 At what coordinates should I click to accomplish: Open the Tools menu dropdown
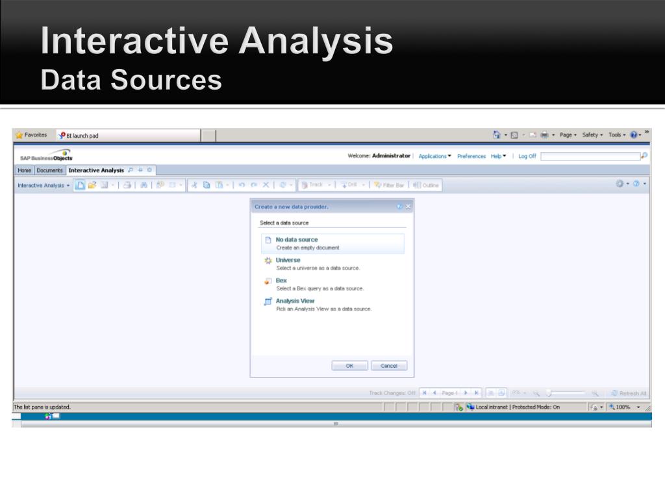617,135
